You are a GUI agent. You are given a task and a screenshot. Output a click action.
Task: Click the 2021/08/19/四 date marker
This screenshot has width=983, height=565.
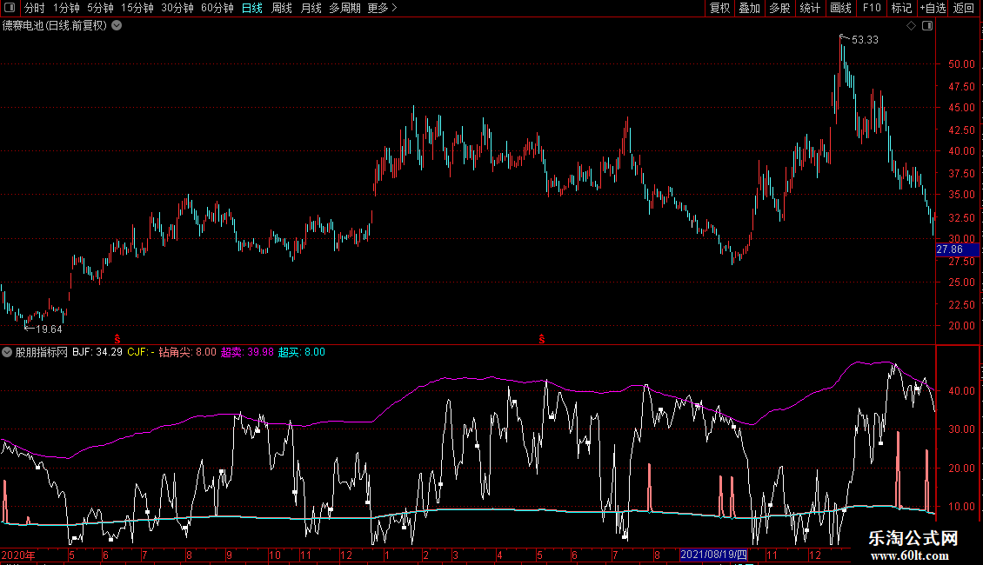tap(713, 555)
